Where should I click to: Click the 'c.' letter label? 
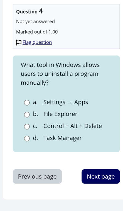point(35,126)
